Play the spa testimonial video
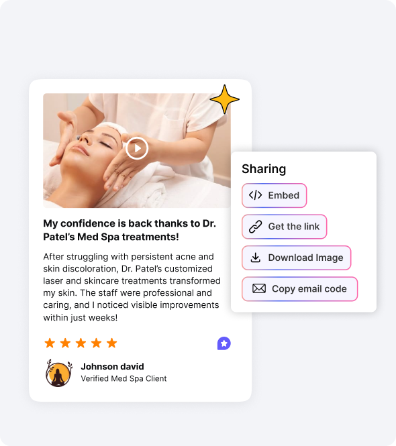396x446 pixels. (x=137, y=148)
